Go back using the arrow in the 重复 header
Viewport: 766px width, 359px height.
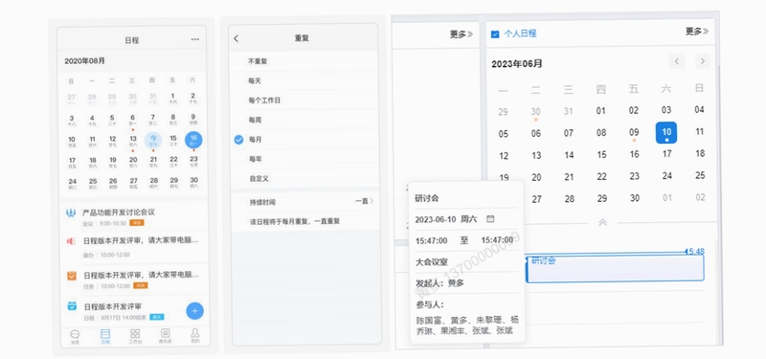(x=237, y=38)
